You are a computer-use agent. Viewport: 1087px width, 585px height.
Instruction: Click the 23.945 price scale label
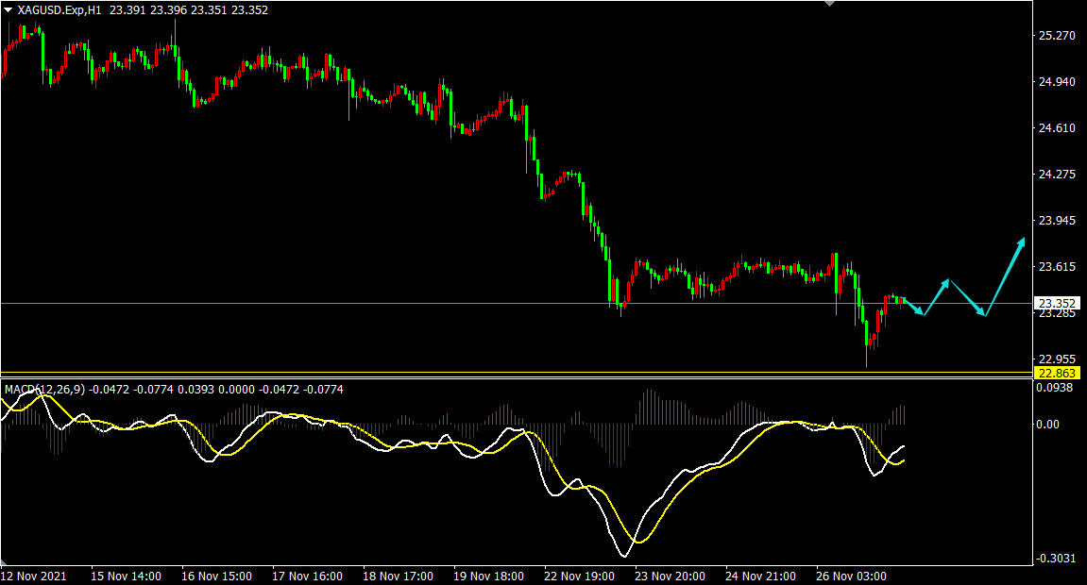click(x=1057, y=221)
